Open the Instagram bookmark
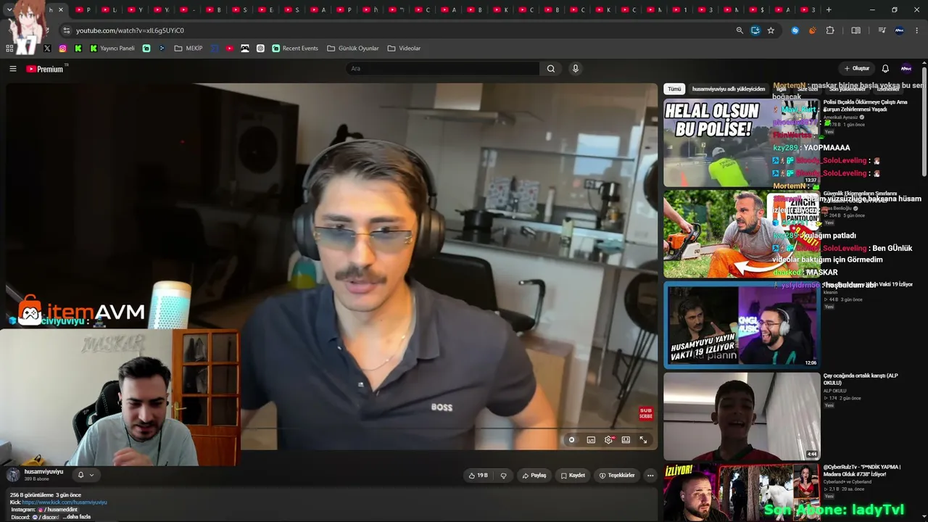 (x=63, y=49)
